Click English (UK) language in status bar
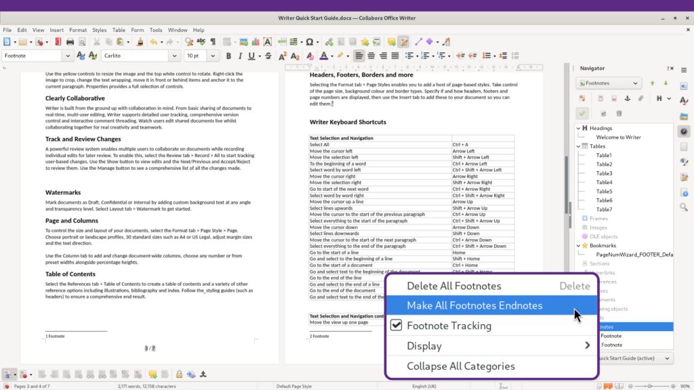This screenshot has height=390, width=694. click(424, 386)
